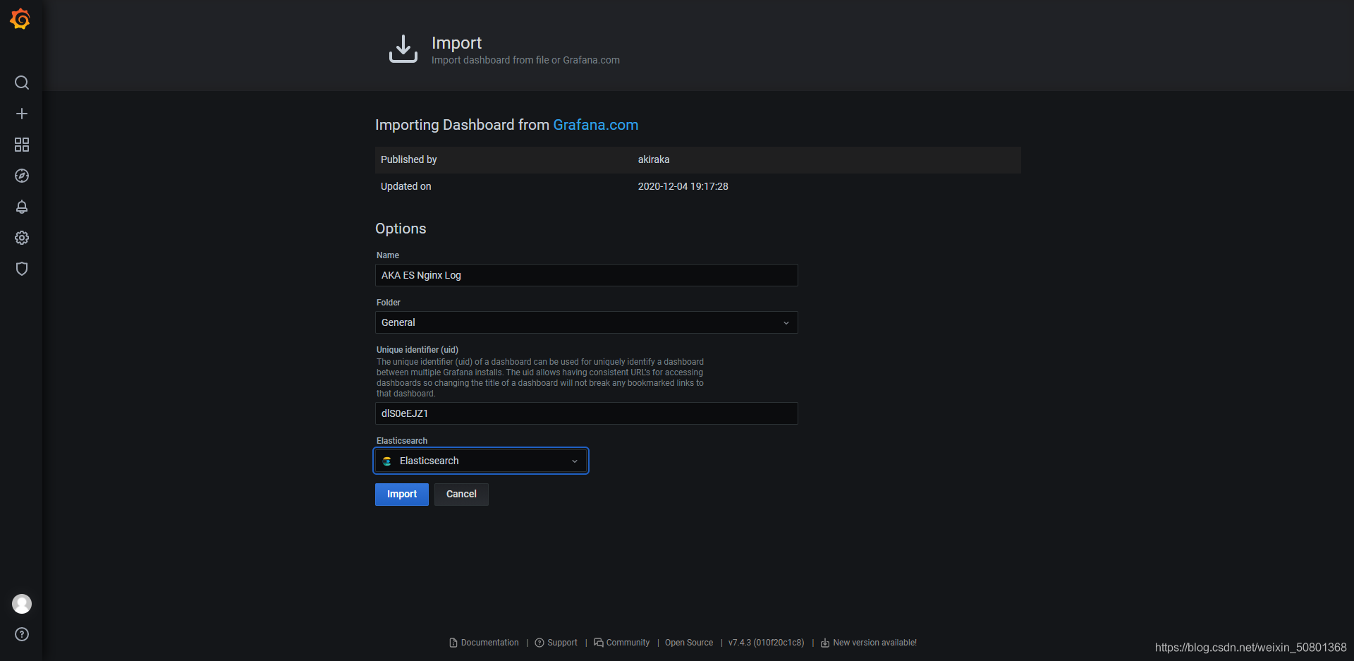Screen dimensions: 1354x661
Task: Open the Folder dropdown showing General
Action: click(586, 322)
